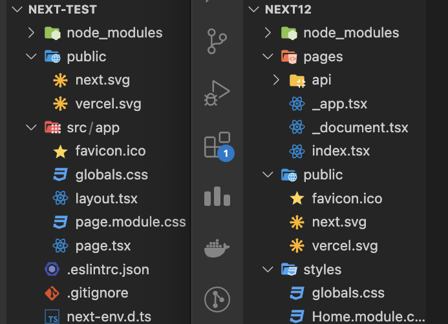Collapse the NEXT-TEST workspace root
The image size is (448, 324).
coord(17,10)
